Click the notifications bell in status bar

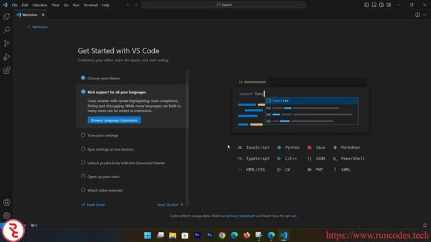(x=425, y=225)
